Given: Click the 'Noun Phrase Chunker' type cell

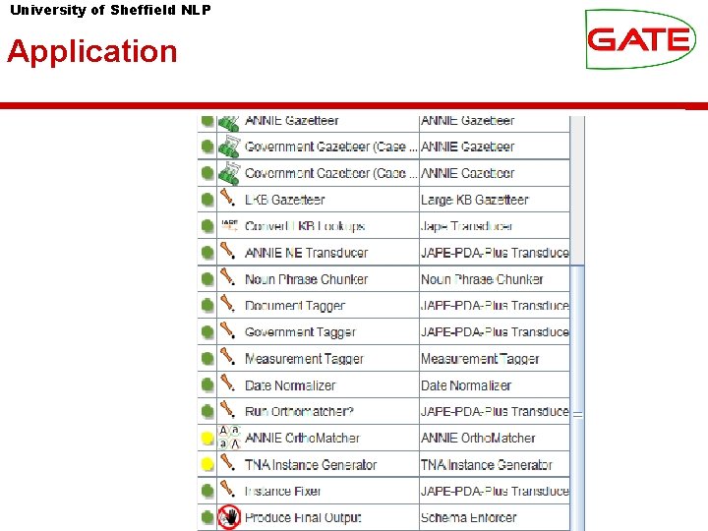Looking at the screenshot, I should tap(495, 279).
